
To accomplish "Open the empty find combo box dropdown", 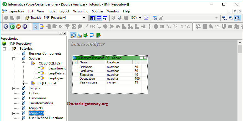I will tap(217, 18).
